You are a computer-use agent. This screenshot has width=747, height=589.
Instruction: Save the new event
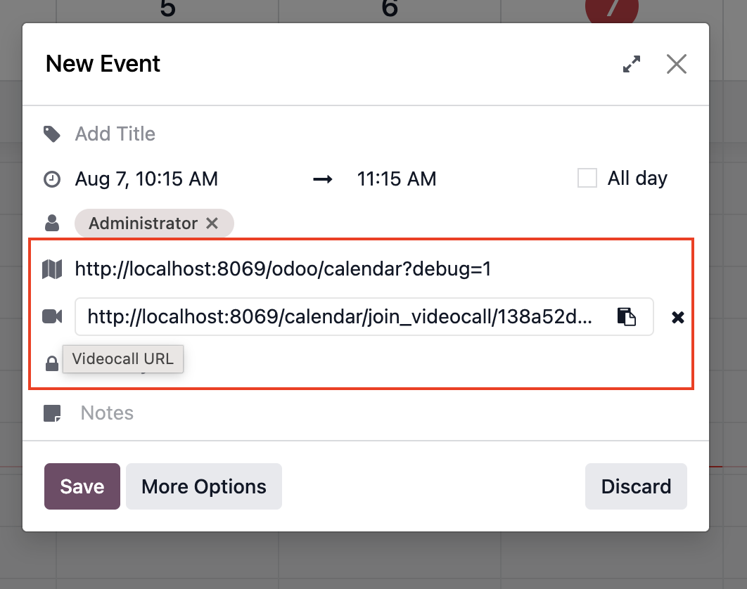(82, 486)
